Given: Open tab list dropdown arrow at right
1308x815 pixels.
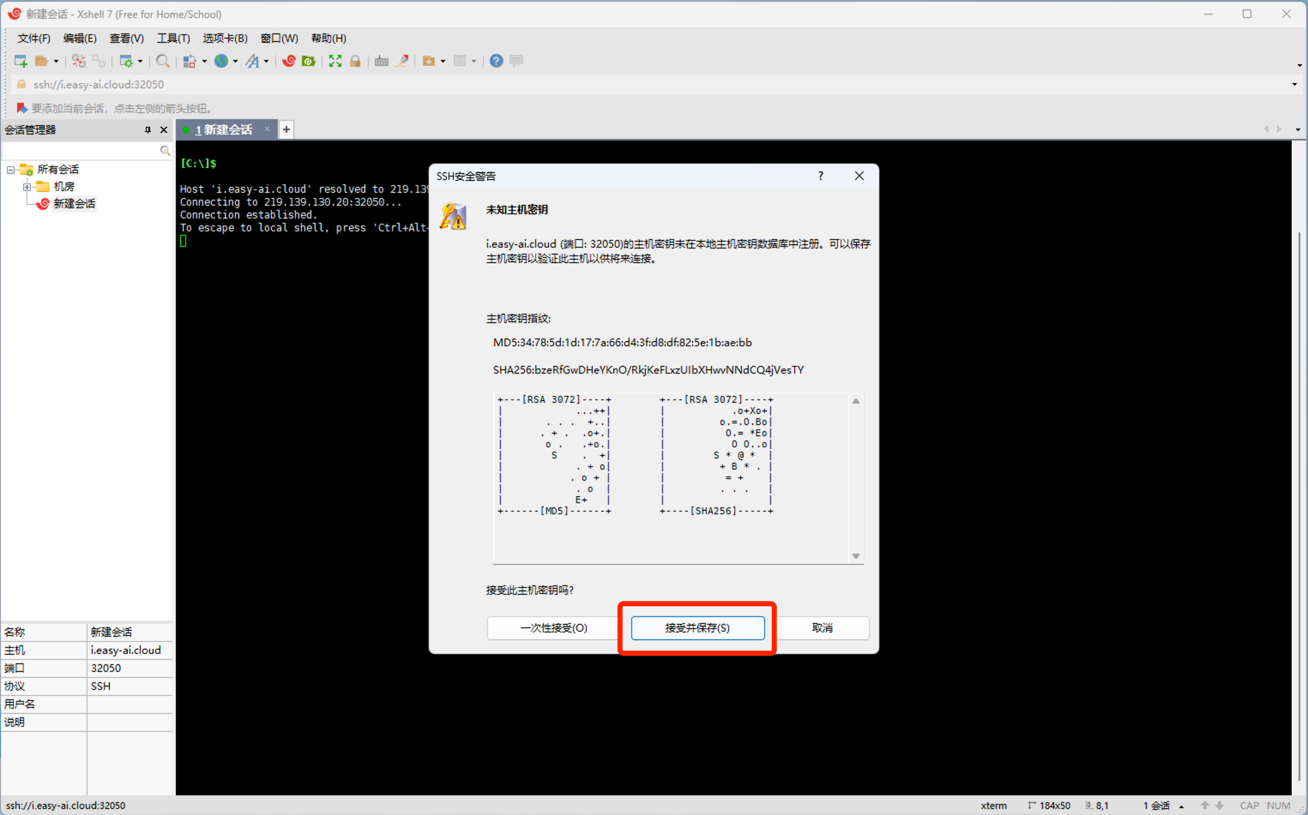Looking at the screenshot, I should (1298, 130).
